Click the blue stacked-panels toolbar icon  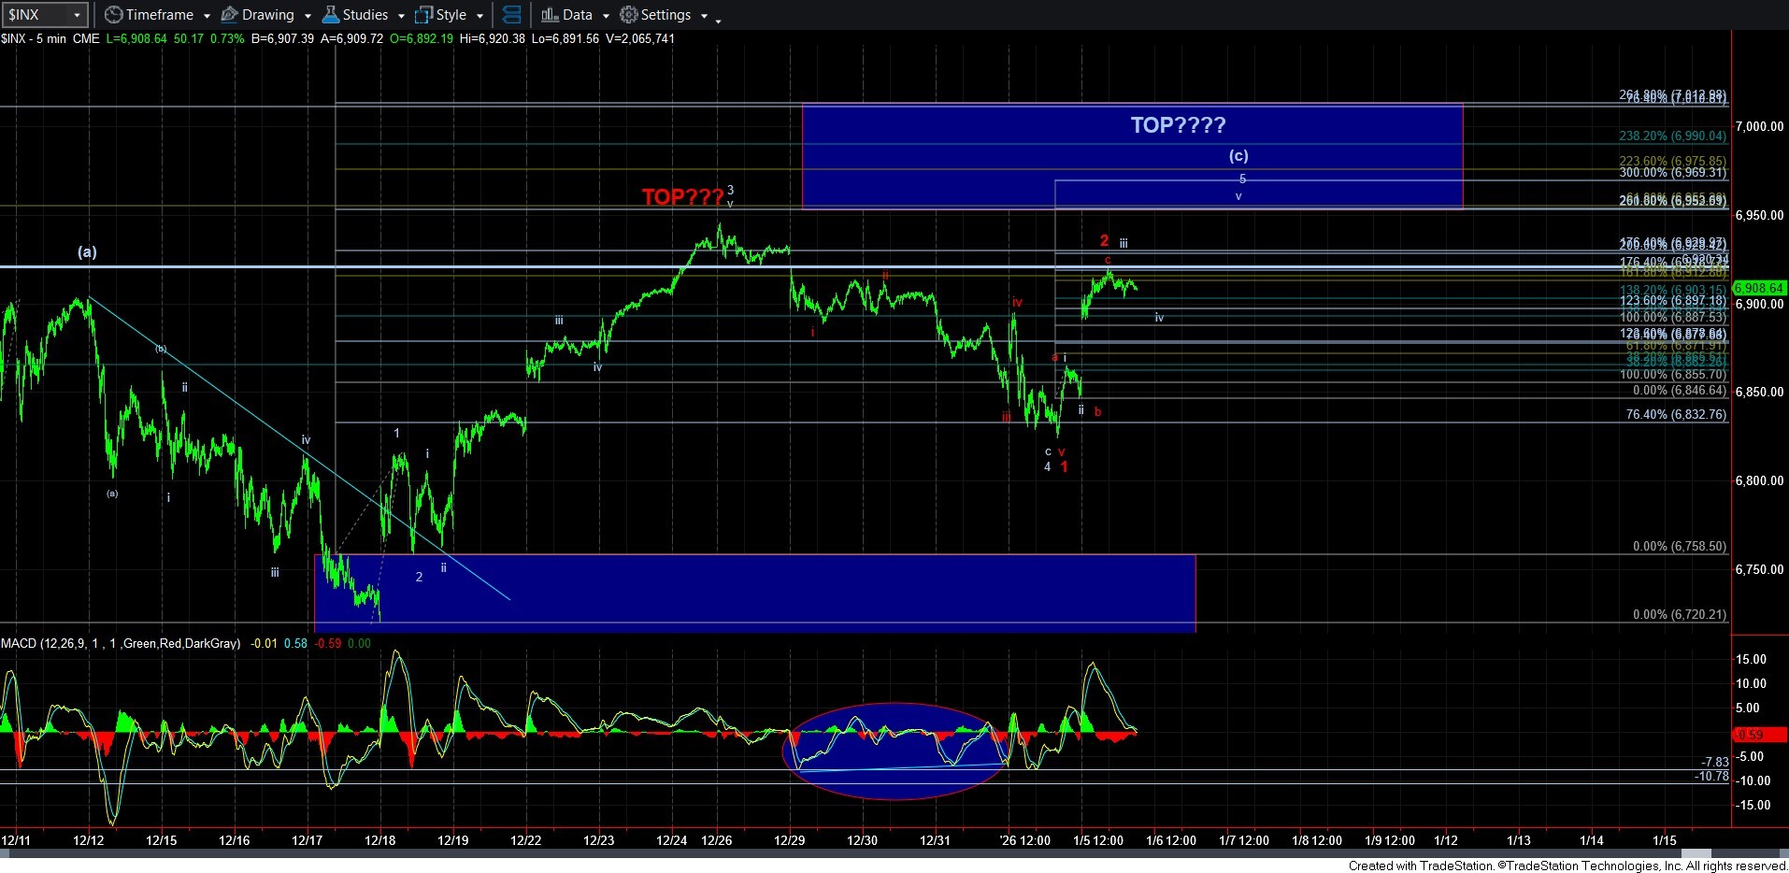pyautogui.click(x=511, y=15)
